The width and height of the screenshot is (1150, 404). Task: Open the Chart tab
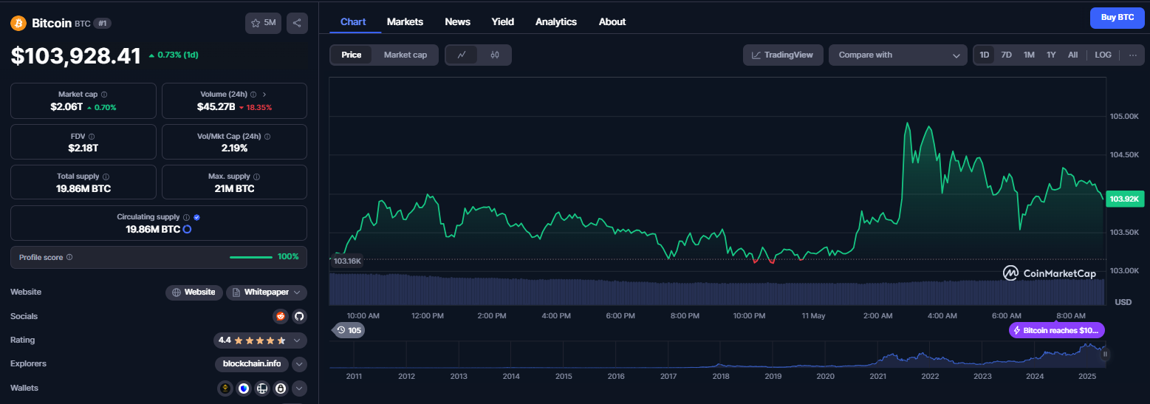[x=353, y=21]
